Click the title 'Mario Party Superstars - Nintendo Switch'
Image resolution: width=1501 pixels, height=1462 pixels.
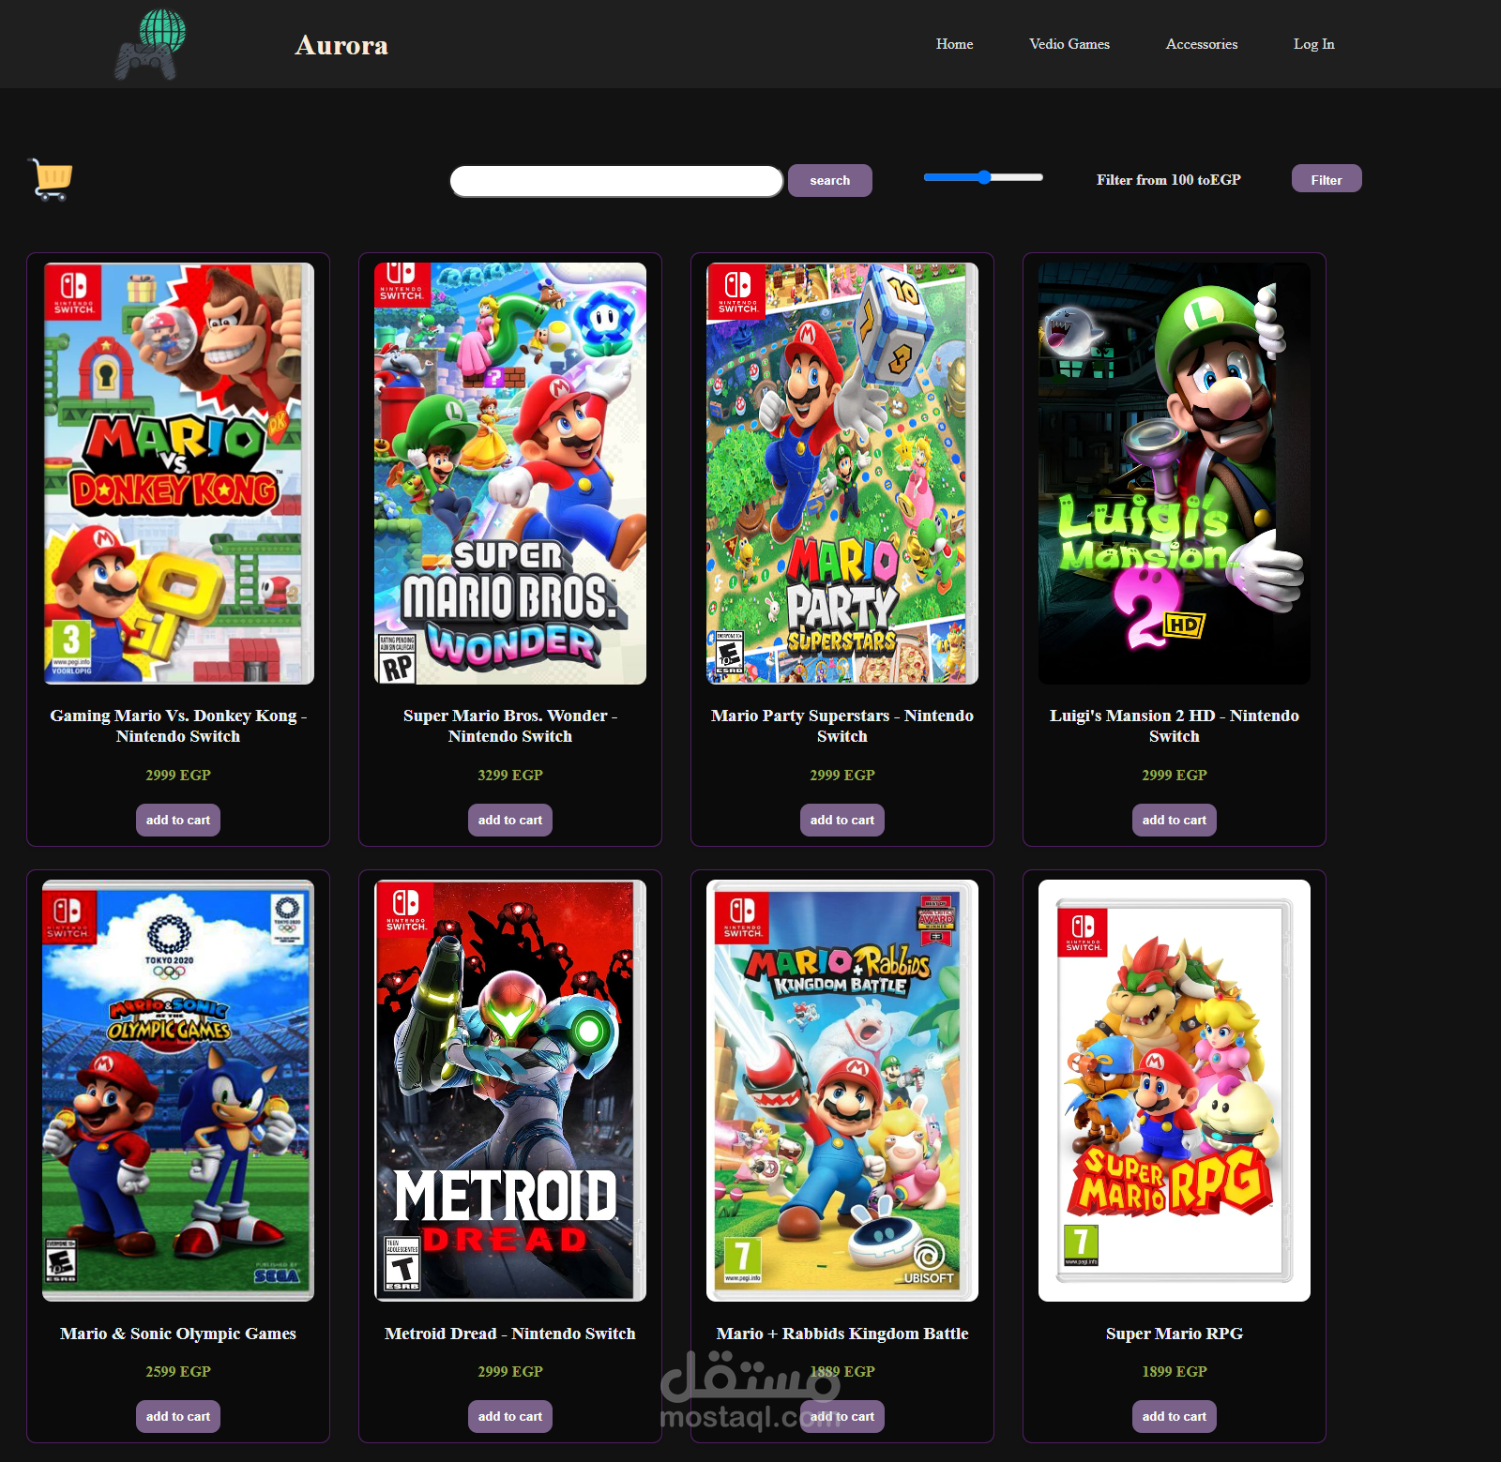842,726
